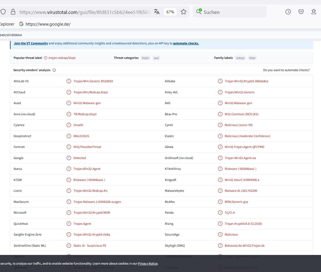
Task: Bookmark this page with the star icon
Action: [184, 12]
